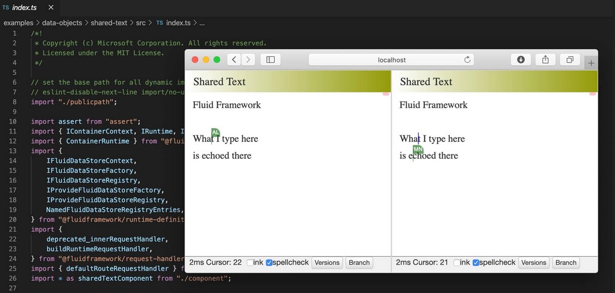Viewport: 615px width, 293px height.
Task: Maximize the Safari window
Action: 217,59
